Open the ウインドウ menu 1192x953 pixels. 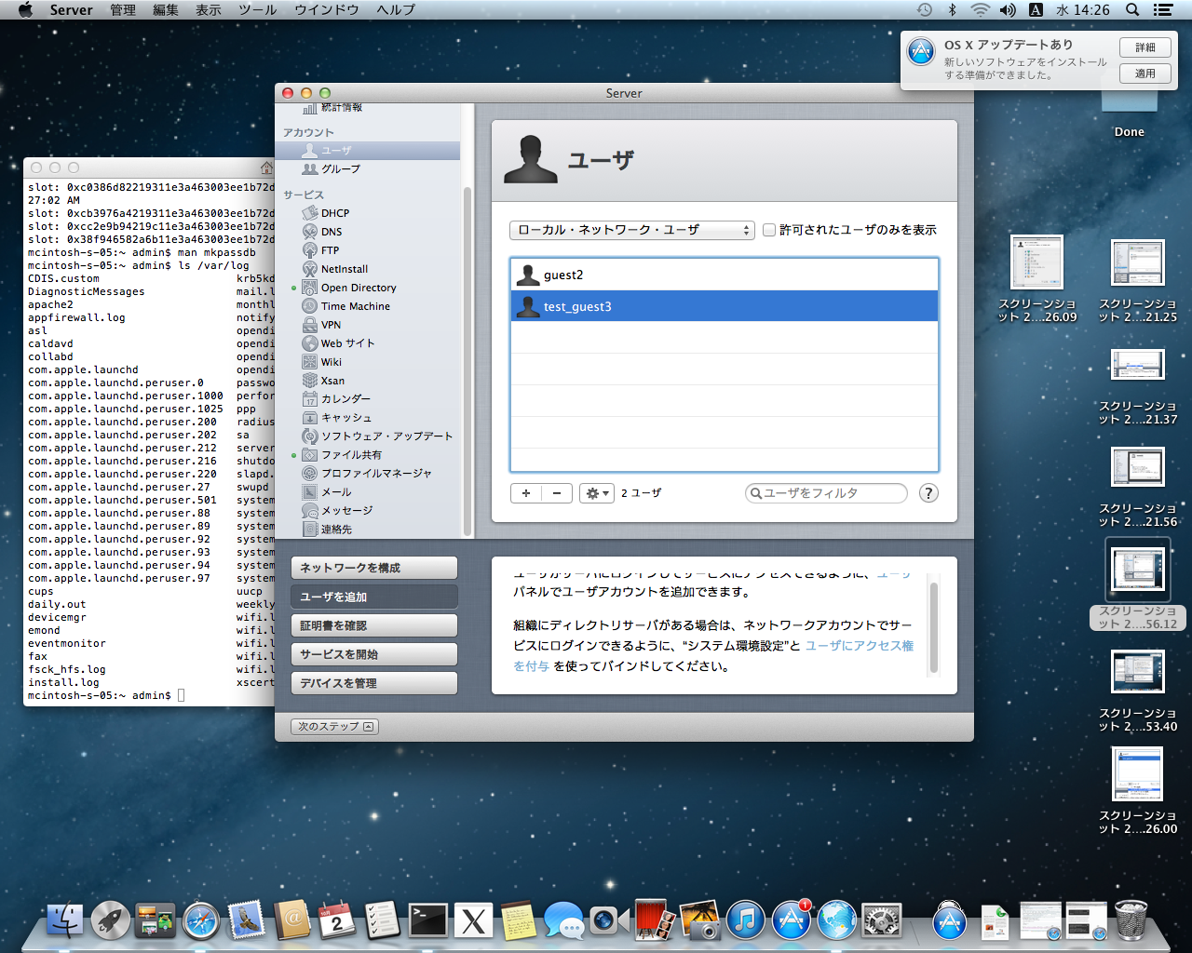pyautogui.click(x=327, y=9)
